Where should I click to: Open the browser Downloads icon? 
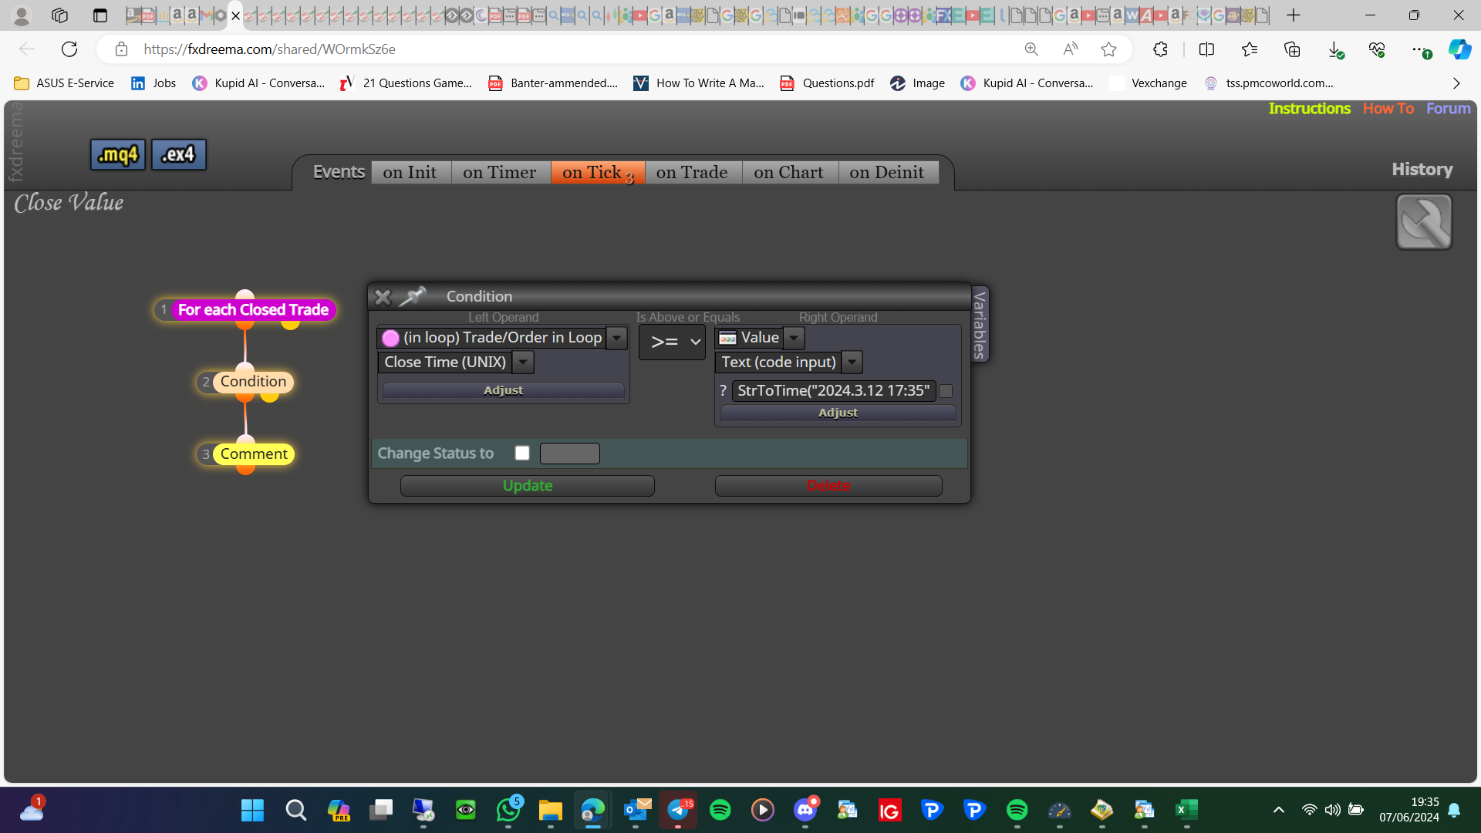(x=1335, y=49)
